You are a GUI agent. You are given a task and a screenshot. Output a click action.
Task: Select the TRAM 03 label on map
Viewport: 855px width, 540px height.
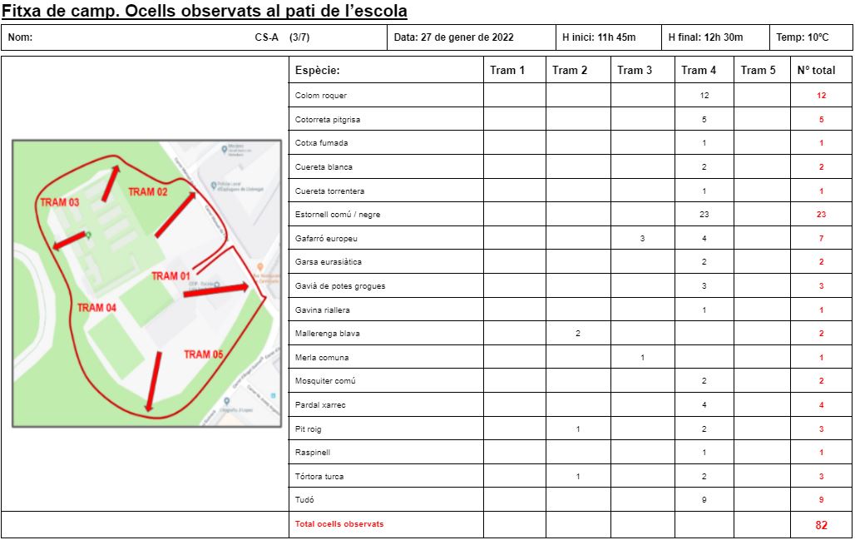click(60, 203)
